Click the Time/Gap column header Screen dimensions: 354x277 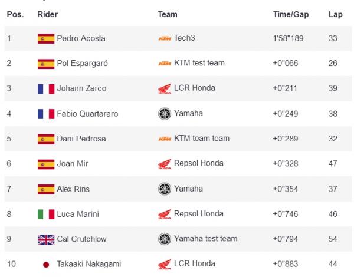[289, 14]
